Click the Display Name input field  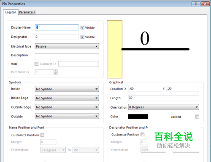click(x=57, y=27)
